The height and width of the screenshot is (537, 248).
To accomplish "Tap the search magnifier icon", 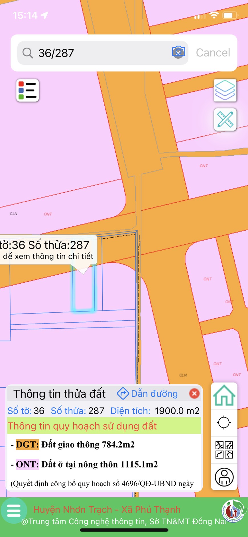I will pyautogui.click(x=28, y=53).
